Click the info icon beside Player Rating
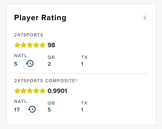 point(145,18)
